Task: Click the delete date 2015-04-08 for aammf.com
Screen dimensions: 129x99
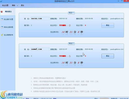Action: [89, 49]
